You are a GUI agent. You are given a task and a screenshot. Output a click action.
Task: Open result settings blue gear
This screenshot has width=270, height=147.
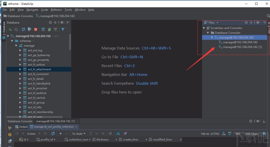point(264,134)
